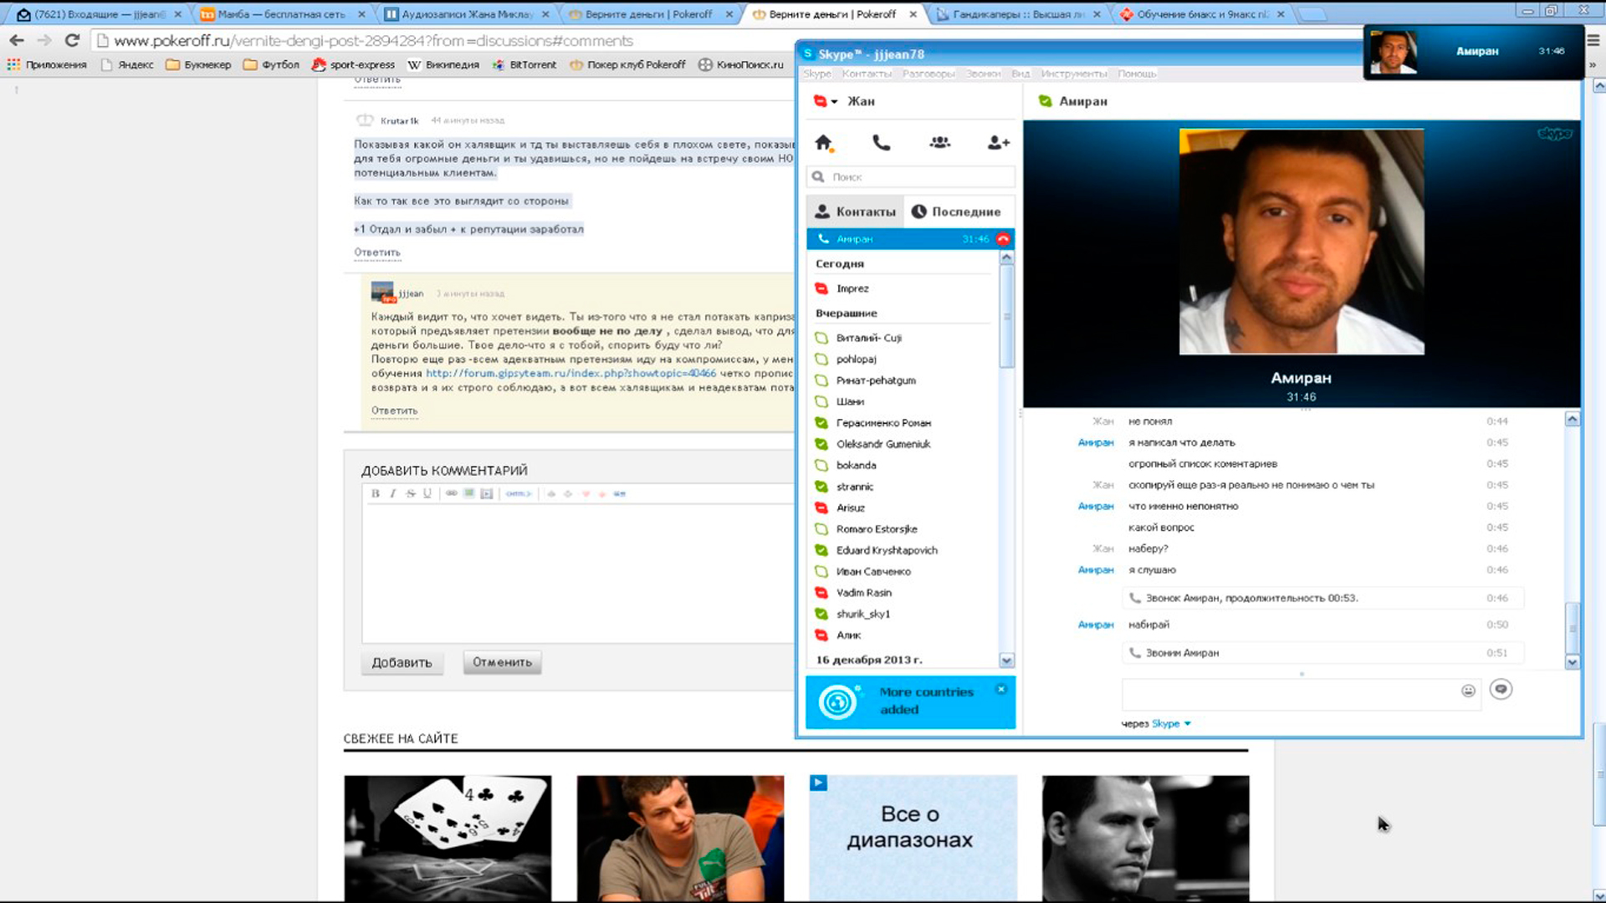Click Добавить comment button
Screen dimensions: 1606x903
click(401, 662)
